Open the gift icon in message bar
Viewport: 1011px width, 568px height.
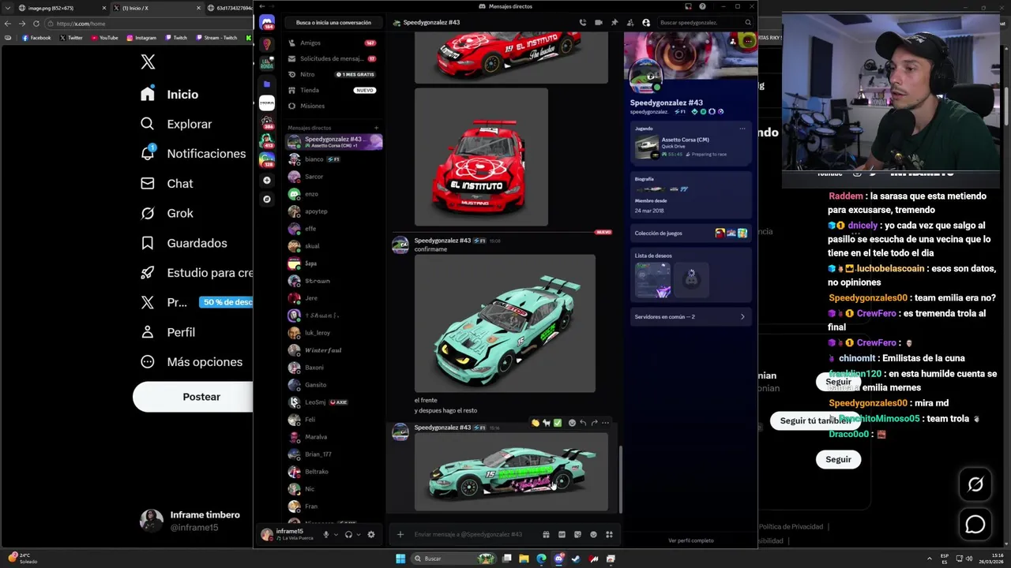546,534
